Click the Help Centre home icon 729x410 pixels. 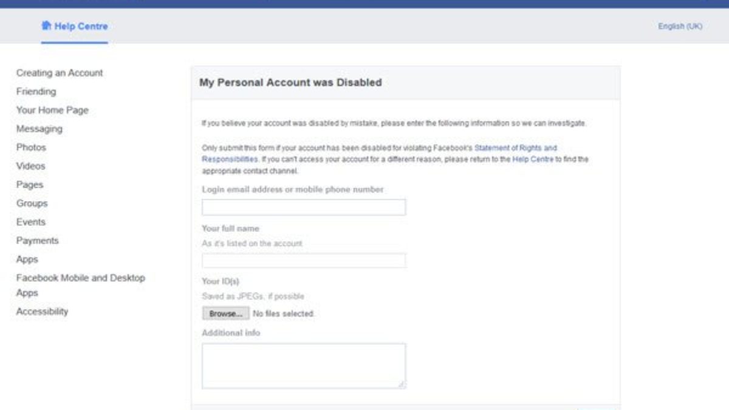click(46, 26)
